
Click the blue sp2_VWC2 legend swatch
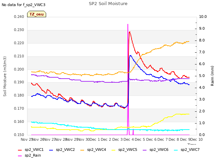click(51, 150)
